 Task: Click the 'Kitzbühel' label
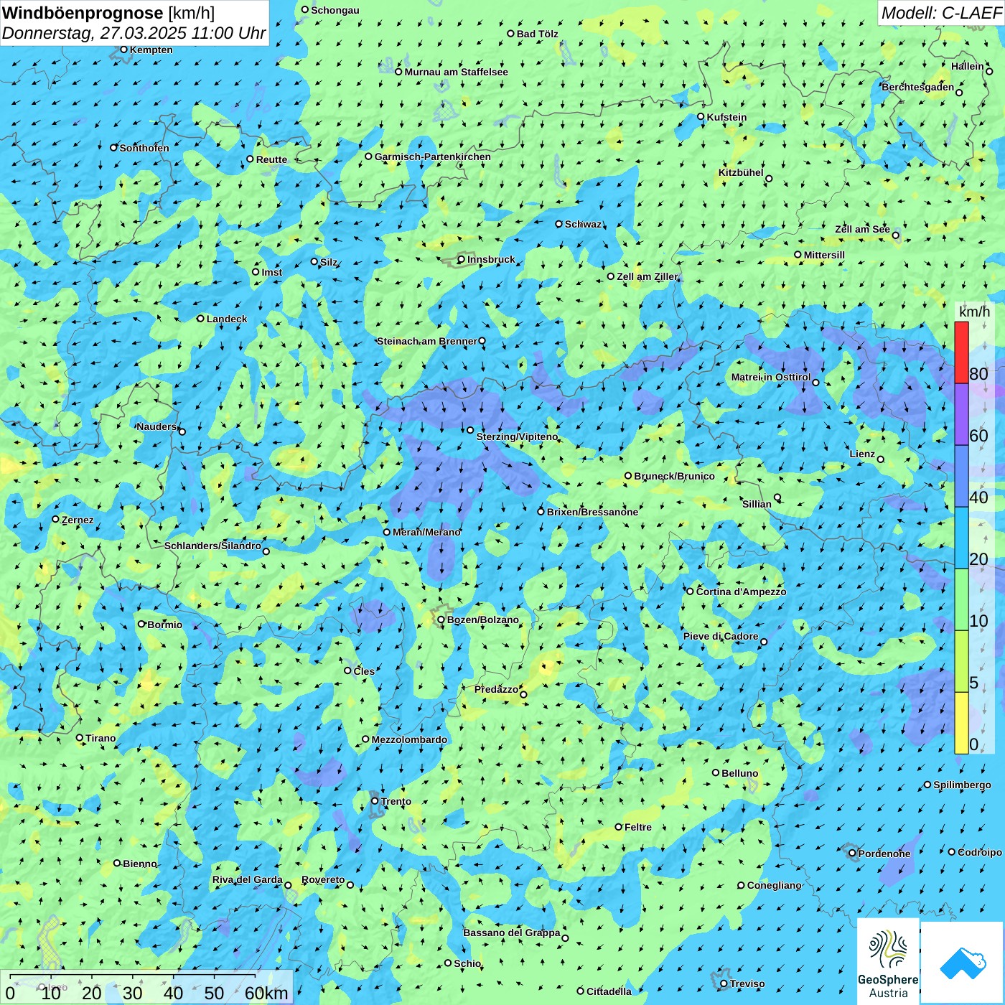pos(741,172)
